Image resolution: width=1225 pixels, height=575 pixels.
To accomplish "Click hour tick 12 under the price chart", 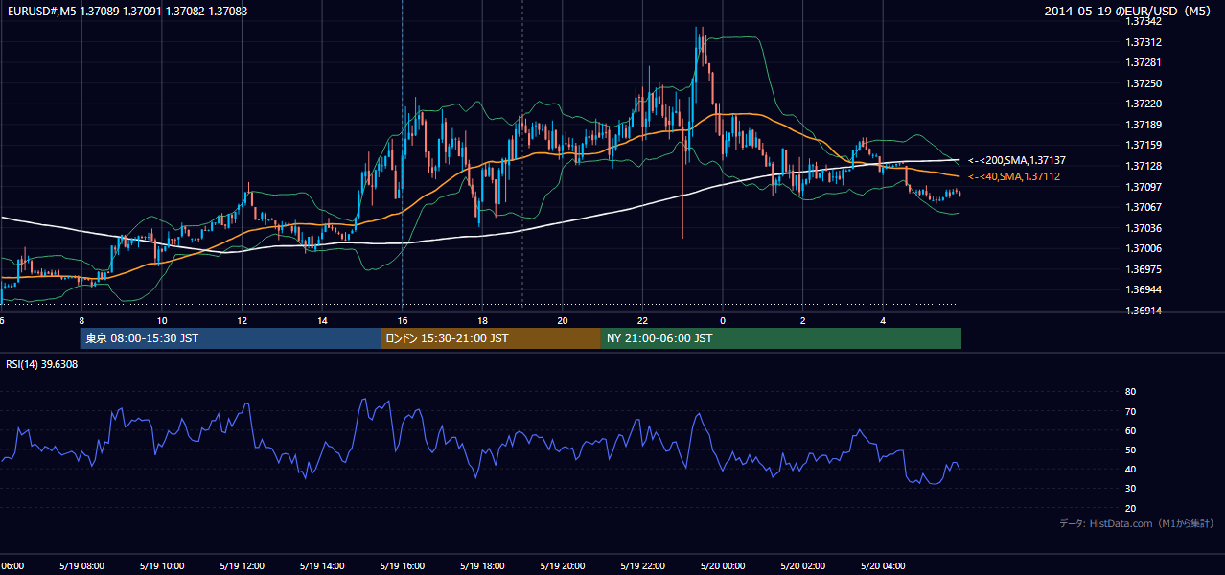I will (243, 320).
